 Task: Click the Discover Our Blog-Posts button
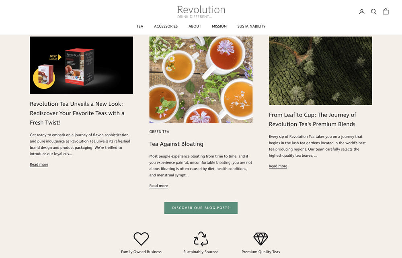pos(201,208)
